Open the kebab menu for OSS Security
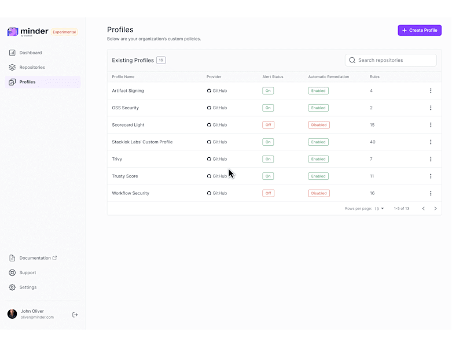Image resolution: width=463 pixels, height=347 pixels. tap(431, 108)
